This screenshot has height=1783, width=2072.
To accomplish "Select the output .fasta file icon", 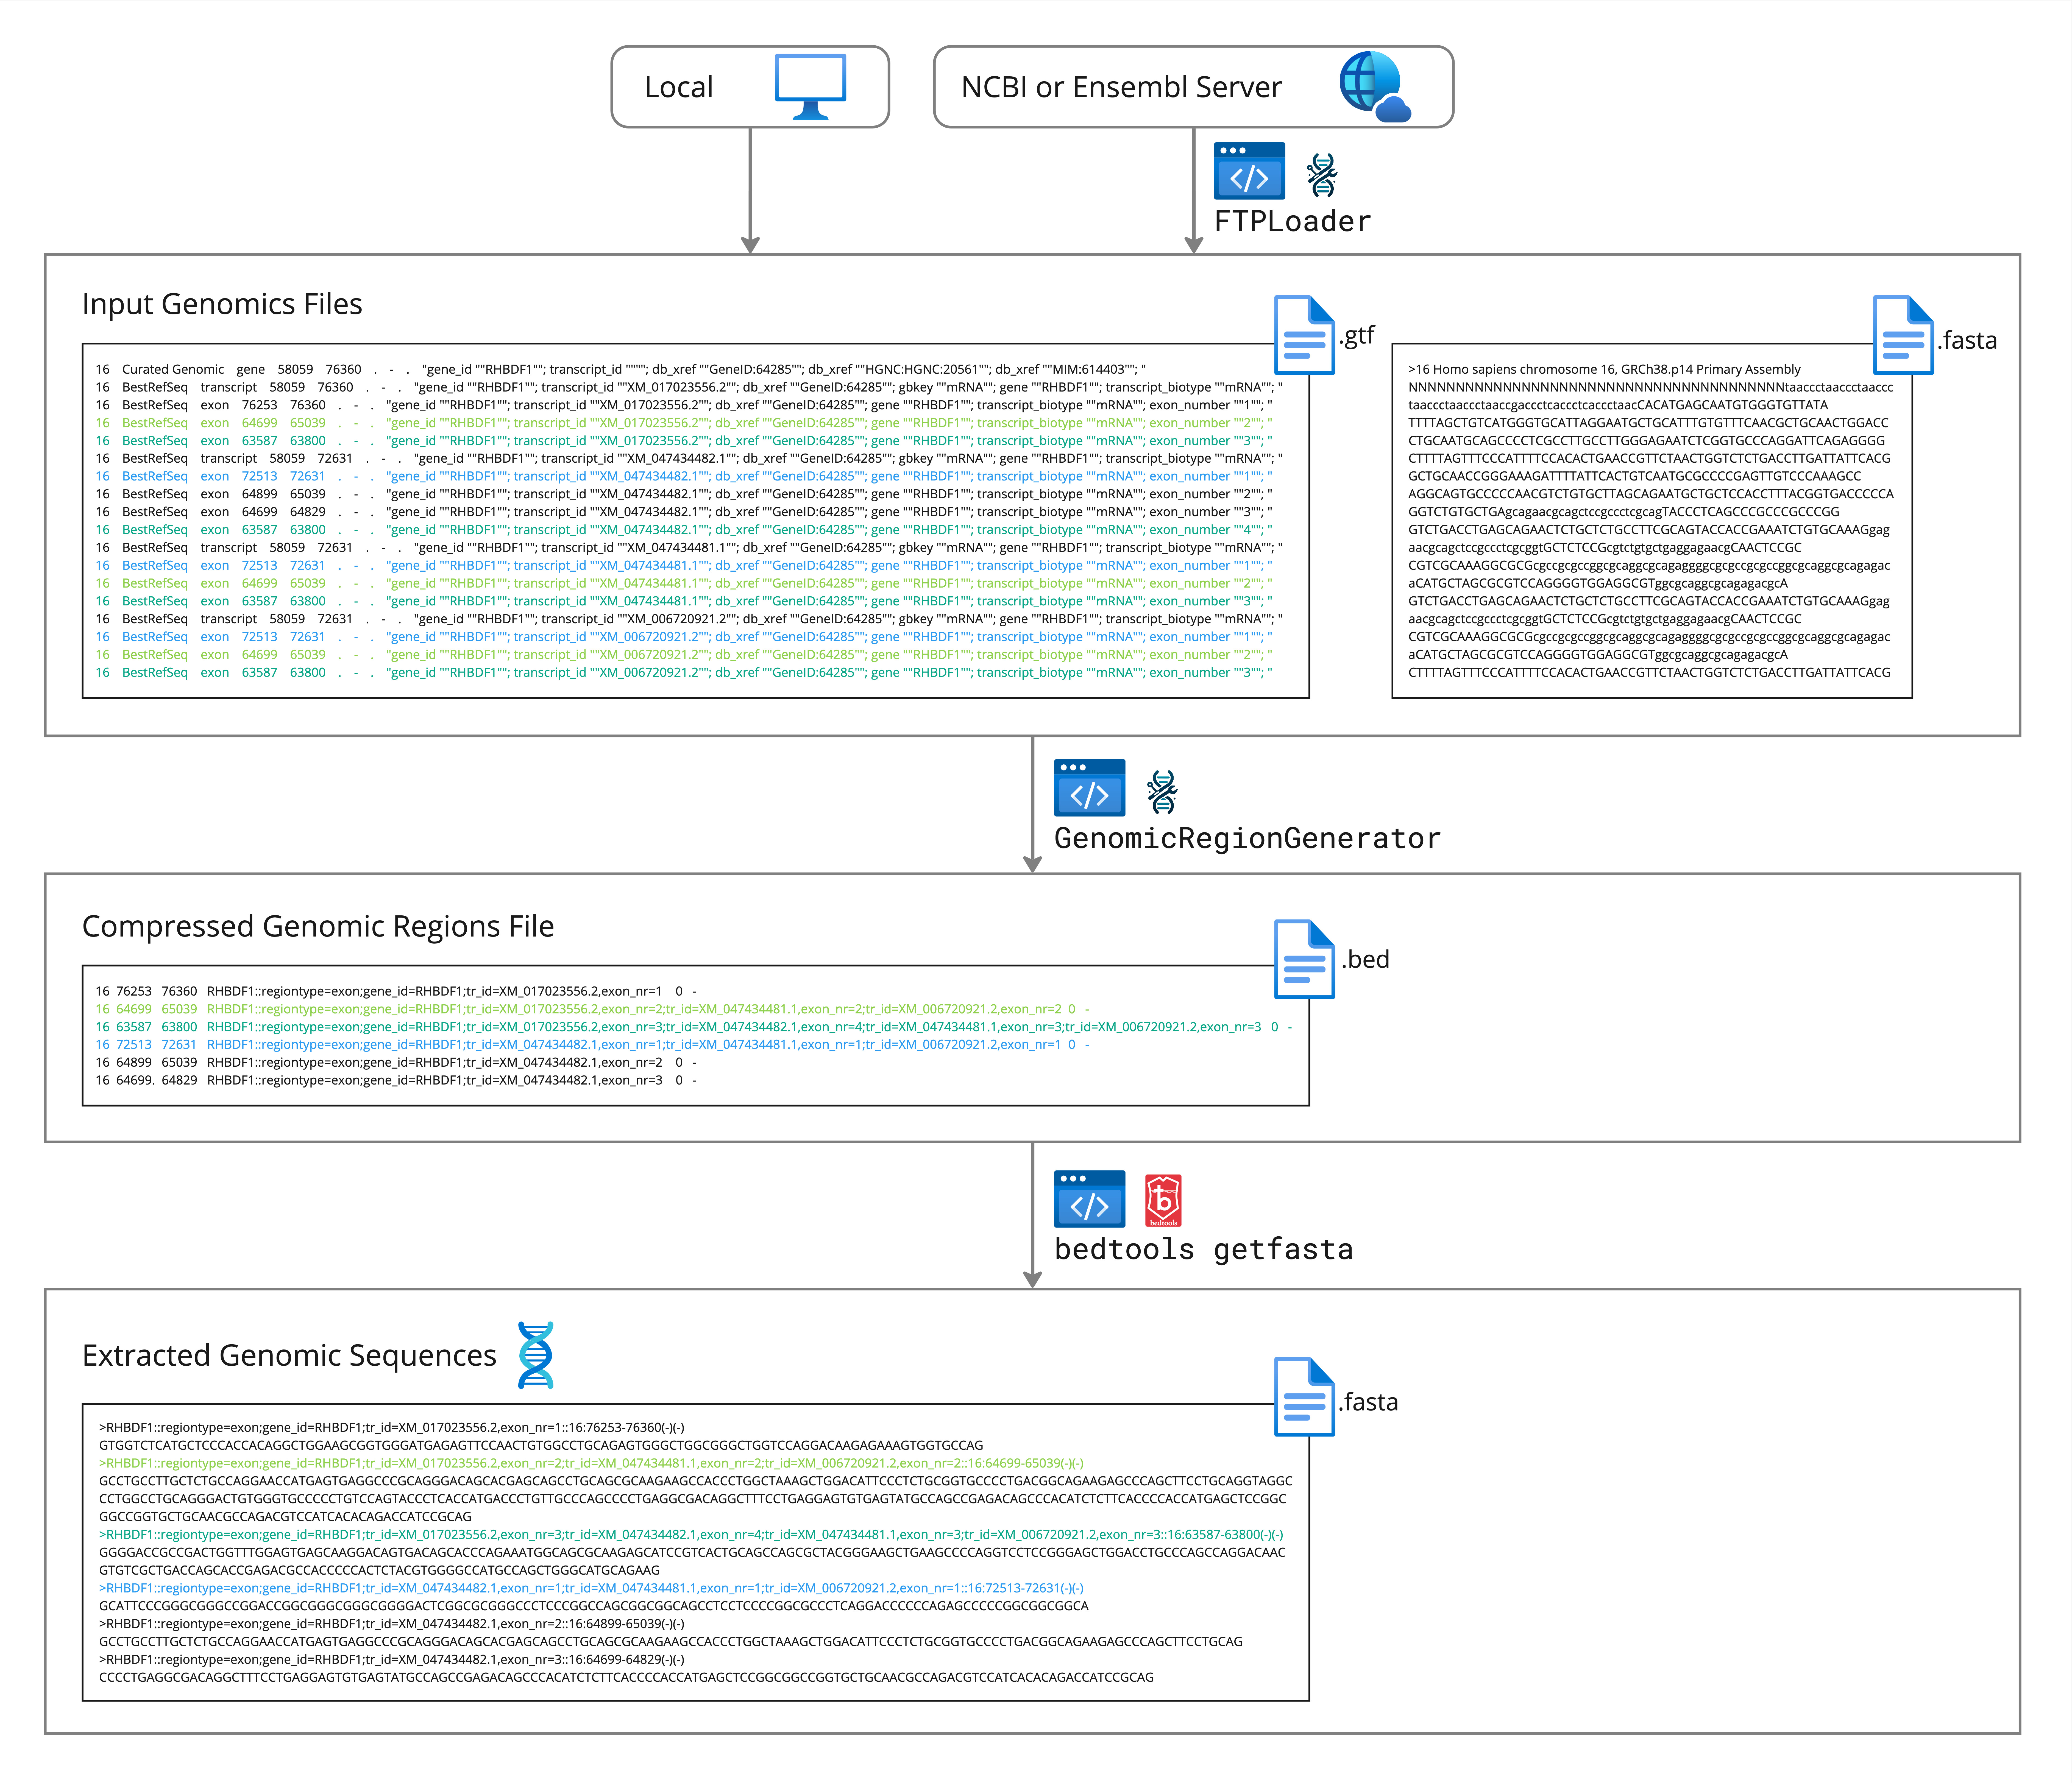I will pos(1304,1396).
